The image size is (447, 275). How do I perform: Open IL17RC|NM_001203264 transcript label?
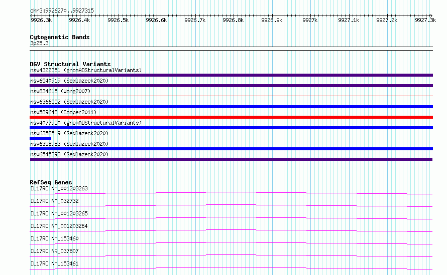point(59,226)
